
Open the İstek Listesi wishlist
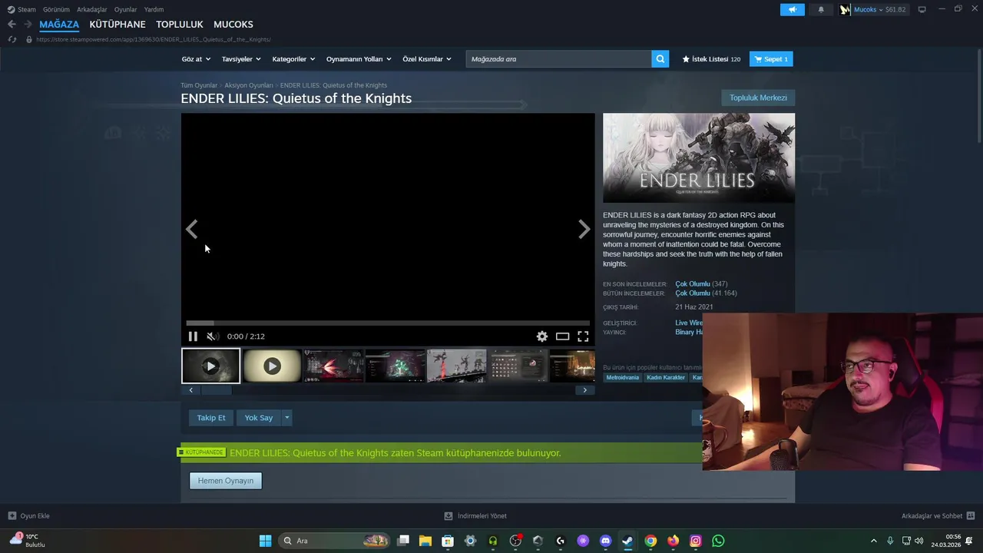[x=711, y=59]
